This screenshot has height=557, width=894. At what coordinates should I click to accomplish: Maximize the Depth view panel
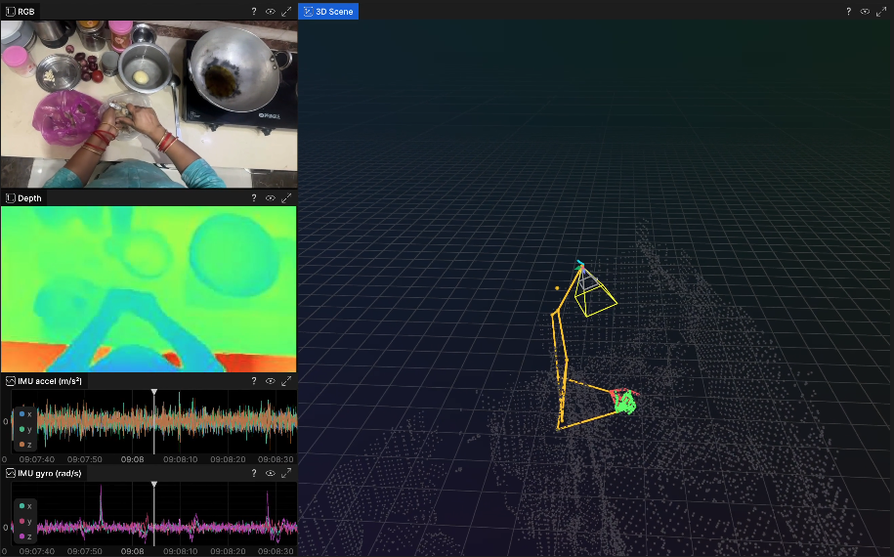(286, 197)
